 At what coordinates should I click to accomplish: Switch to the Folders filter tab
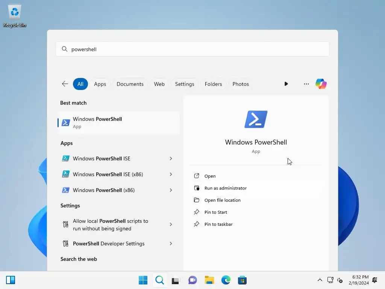[214, 84]
